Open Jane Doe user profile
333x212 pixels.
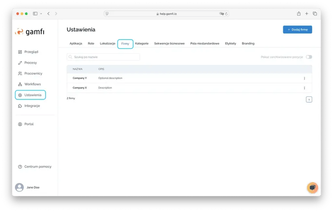pyautogui.click(x=33, y=187)
